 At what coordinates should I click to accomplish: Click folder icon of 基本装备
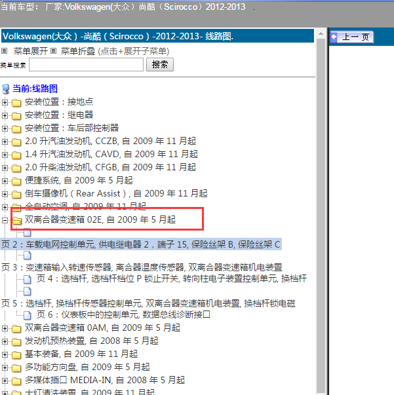(x=16, y=354)
